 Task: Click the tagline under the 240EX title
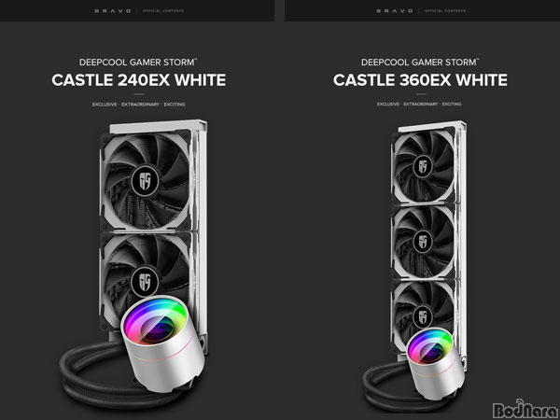(138, 105)
